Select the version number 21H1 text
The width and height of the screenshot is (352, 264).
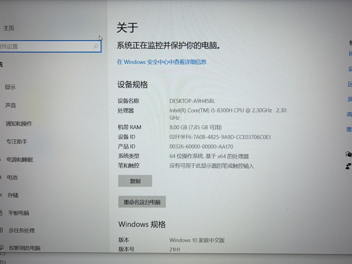(175, 249)
